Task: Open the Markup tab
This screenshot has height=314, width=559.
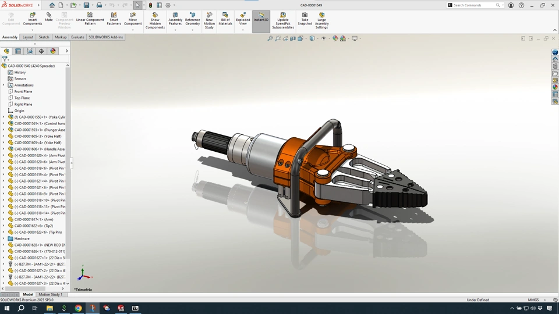Action: pos(60,37)
